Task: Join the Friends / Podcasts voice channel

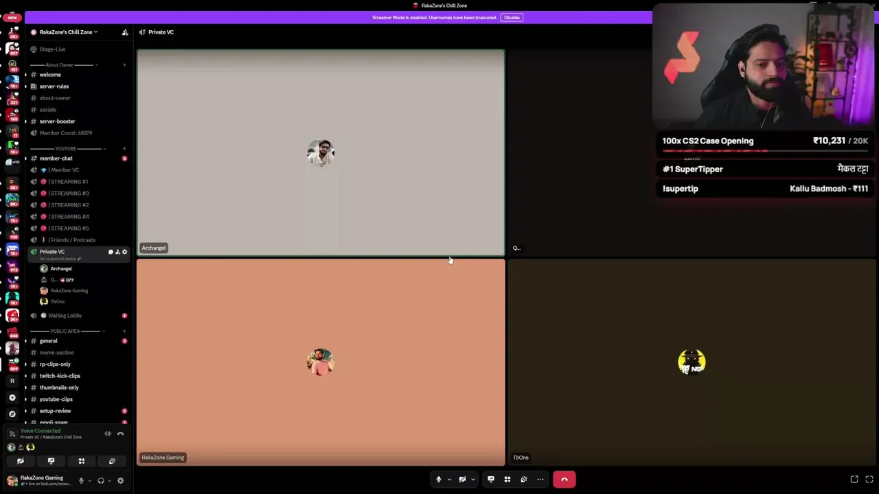Action: click(71, 240)
